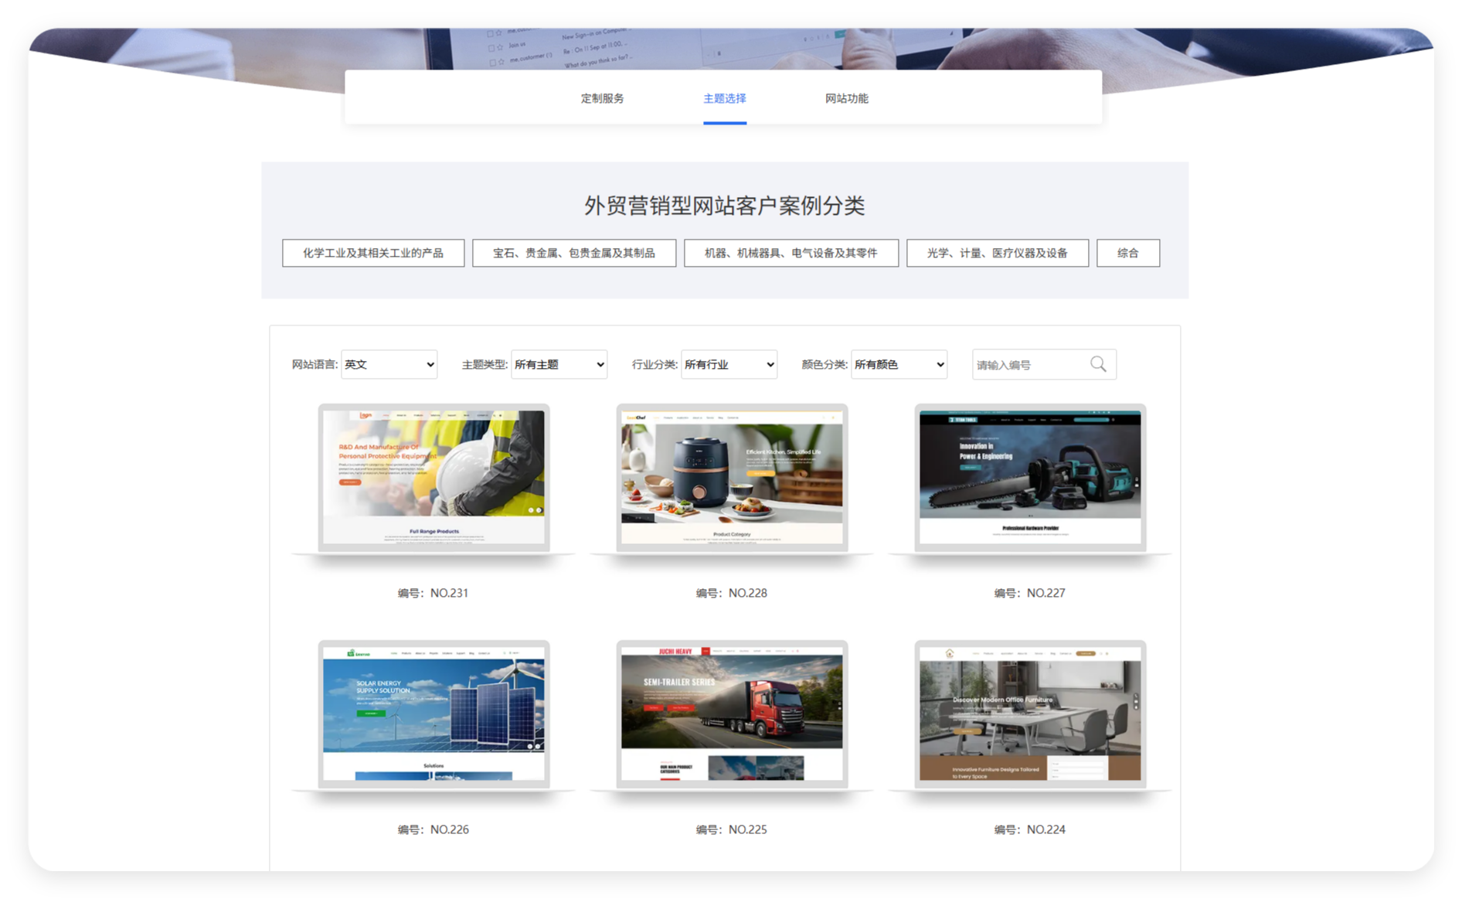The width and height of the screenshot is (1462, 899).
Task: Select the 机器、机械器具、电气设备及其零件 category
Action: (790, 253)
